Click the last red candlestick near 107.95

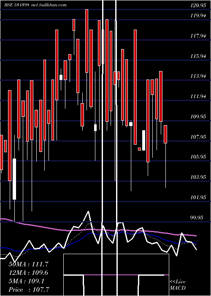click(x=165, y=134)
